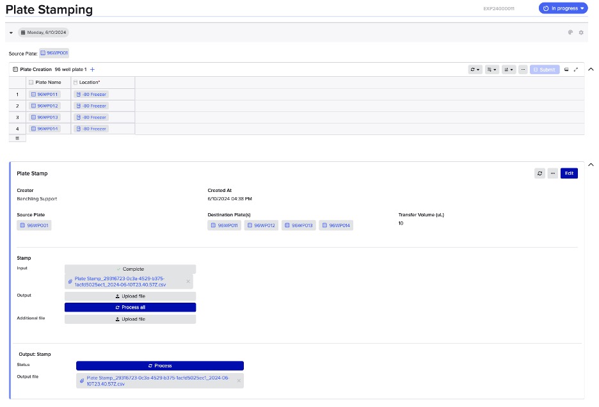Collapse the Plate Stamp block chevron
The width and height of the screenshot is (599, 407).
click(590, 165)
